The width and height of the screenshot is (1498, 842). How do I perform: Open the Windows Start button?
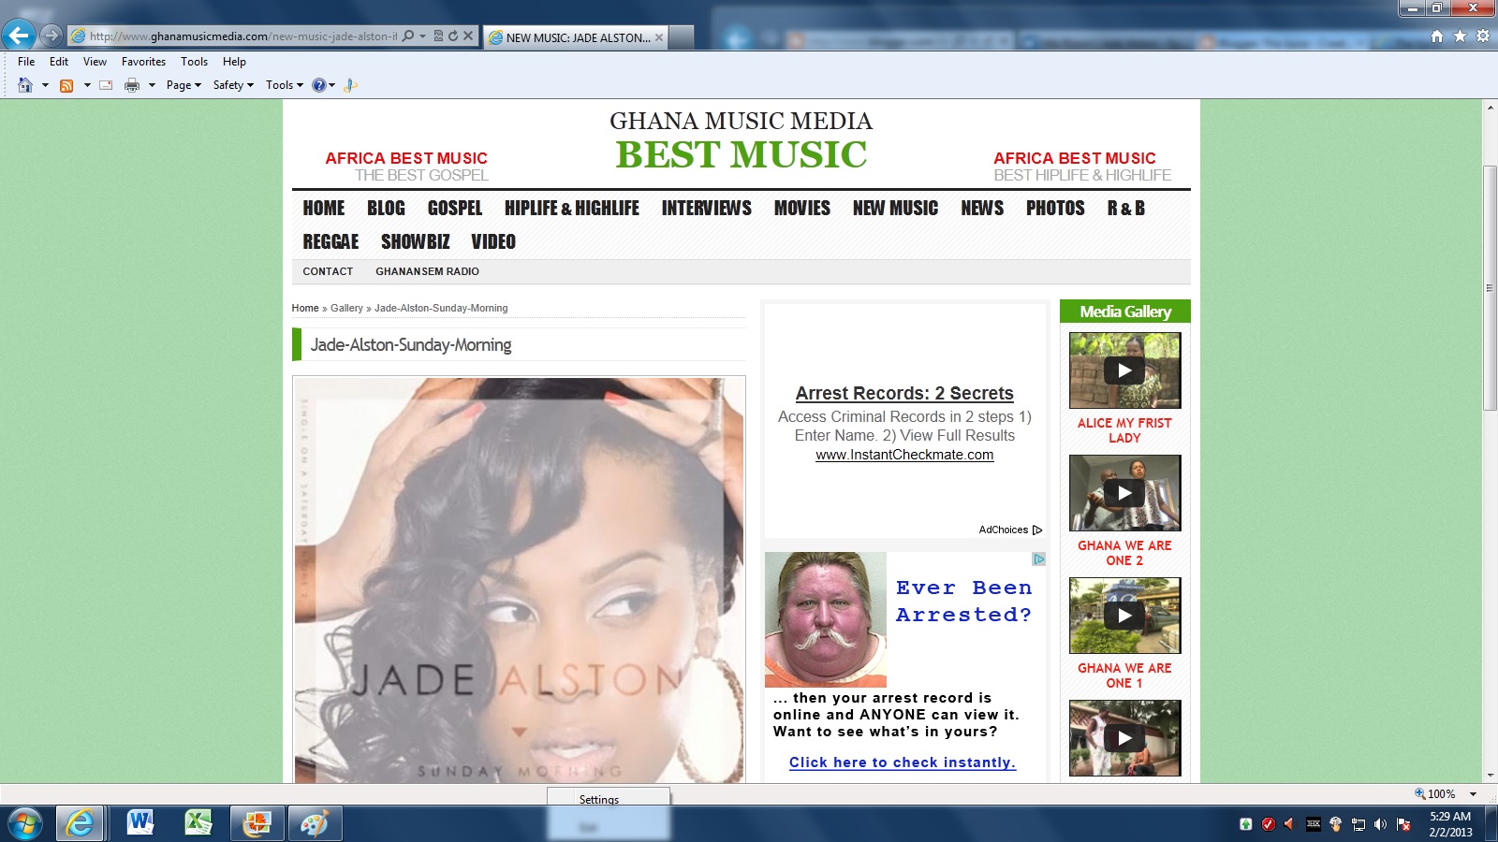coord(25,824)
